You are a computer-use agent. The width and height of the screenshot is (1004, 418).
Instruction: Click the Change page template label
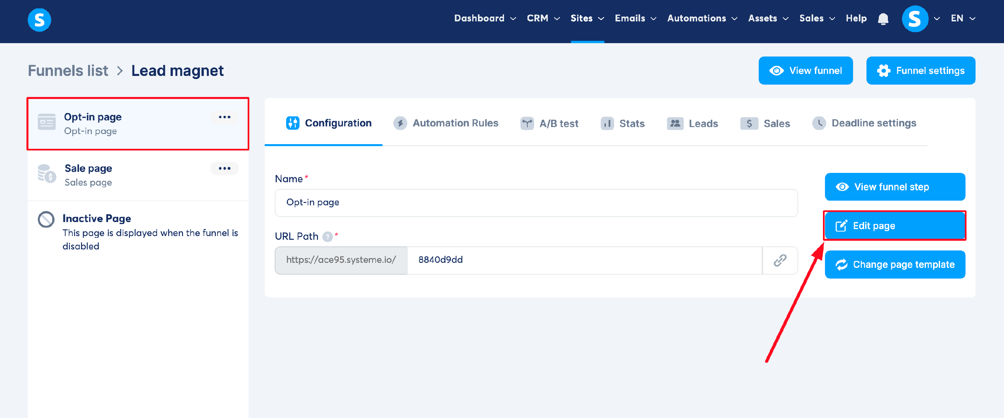click(904, 265)
